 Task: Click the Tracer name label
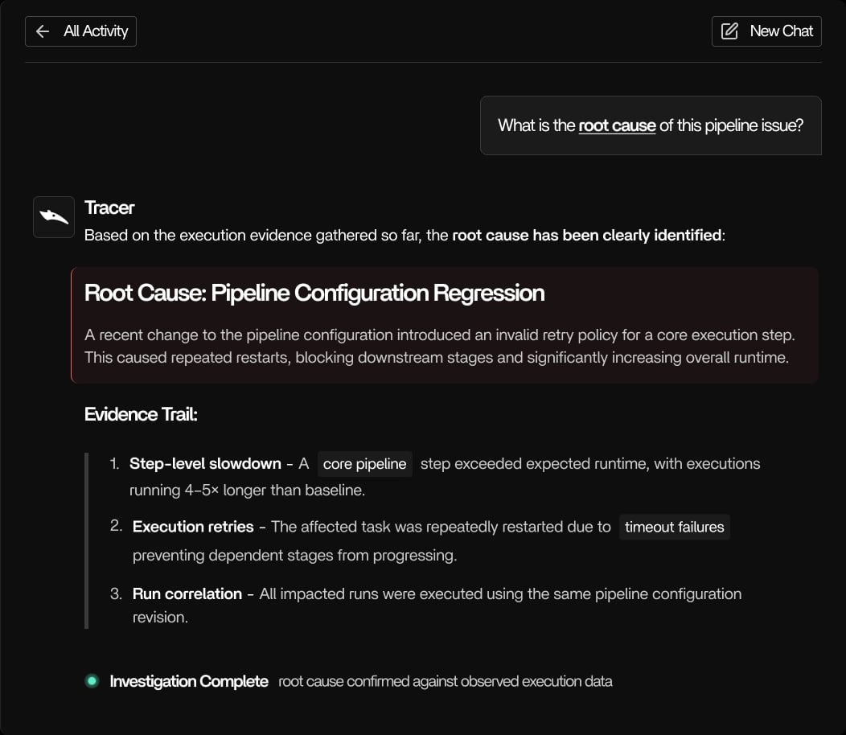coord(109,207)
